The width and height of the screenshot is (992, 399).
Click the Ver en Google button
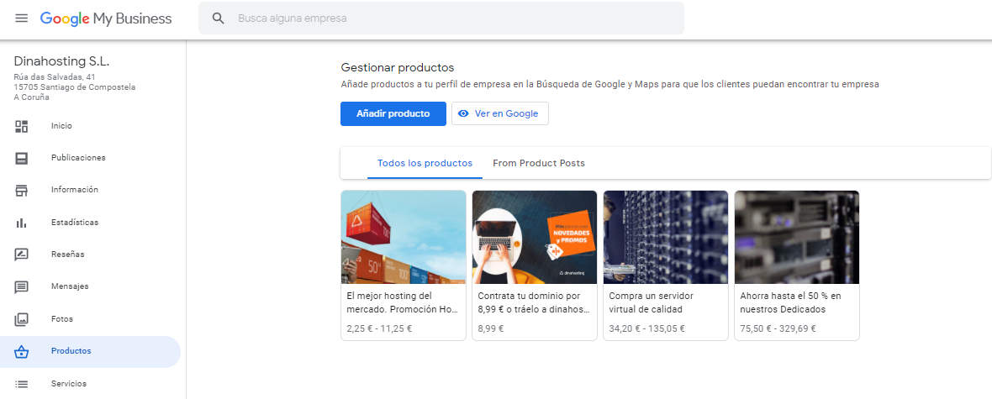[500, 113]
